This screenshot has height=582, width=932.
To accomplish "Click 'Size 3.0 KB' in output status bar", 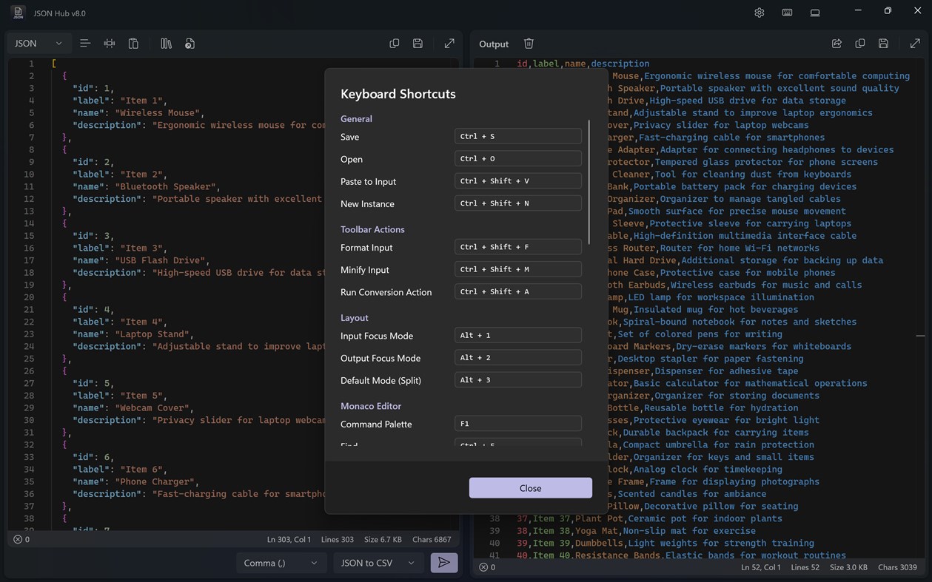I will [849, 567].
